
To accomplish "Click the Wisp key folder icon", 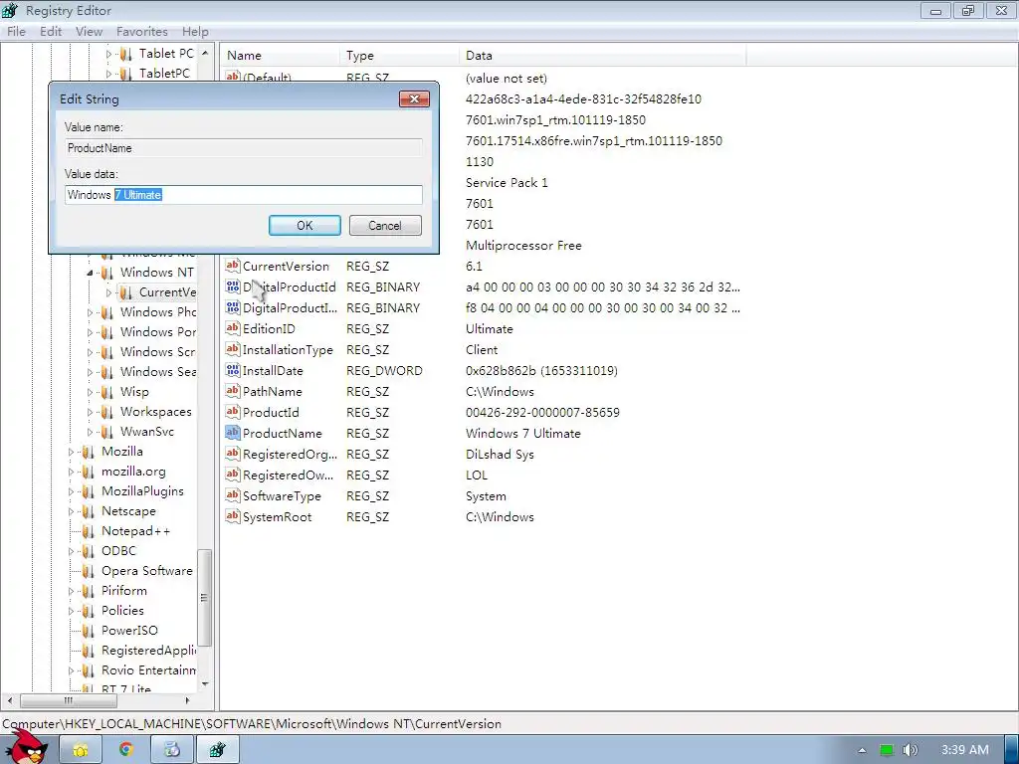I will tap(107, 392).
